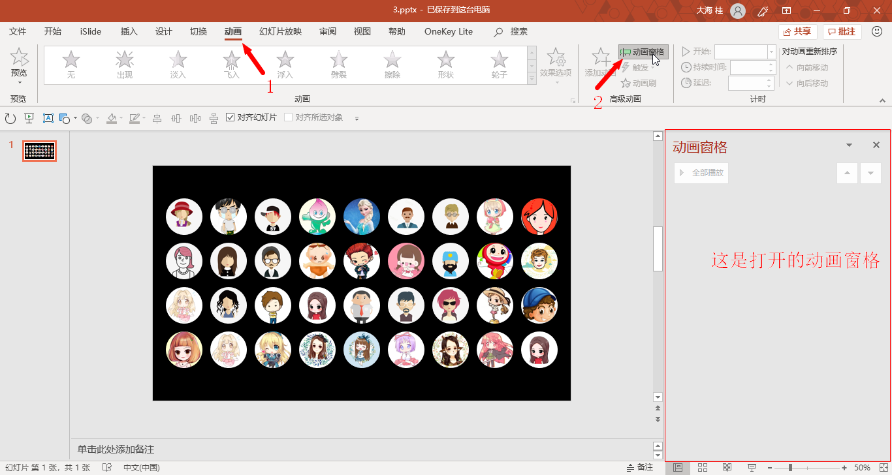This screenshot has height=475, width=892.
Task: Start slideshow from quick access toolbar
Action: pos(29,118)
